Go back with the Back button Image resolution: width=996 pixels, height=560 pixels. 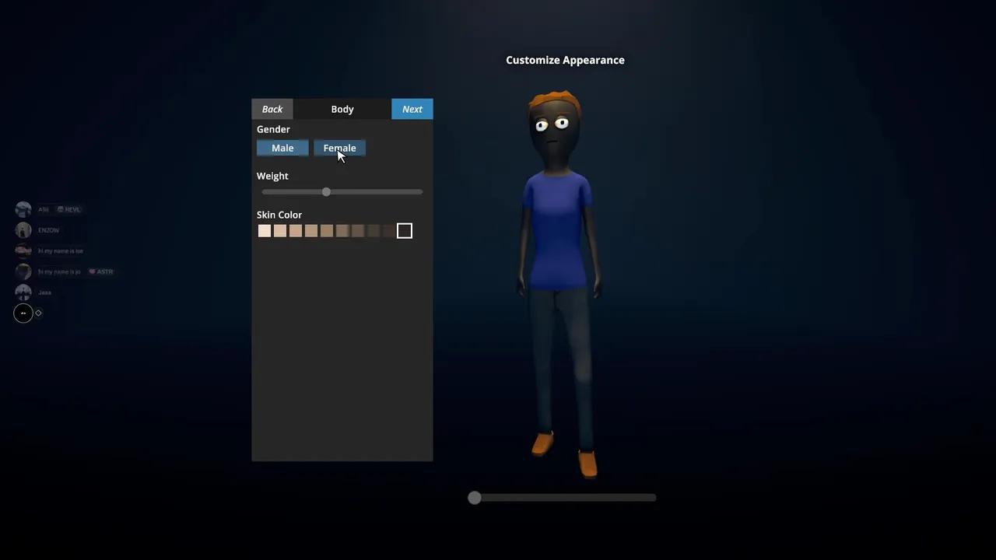tap(272, 109)
